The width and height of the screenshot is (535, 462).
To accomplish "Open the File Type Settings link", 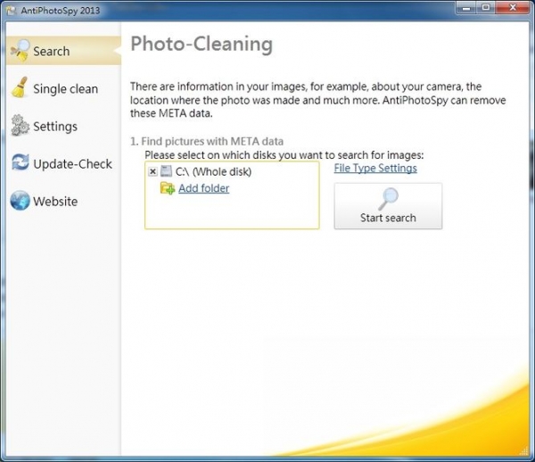I will [x=375, y=168].
